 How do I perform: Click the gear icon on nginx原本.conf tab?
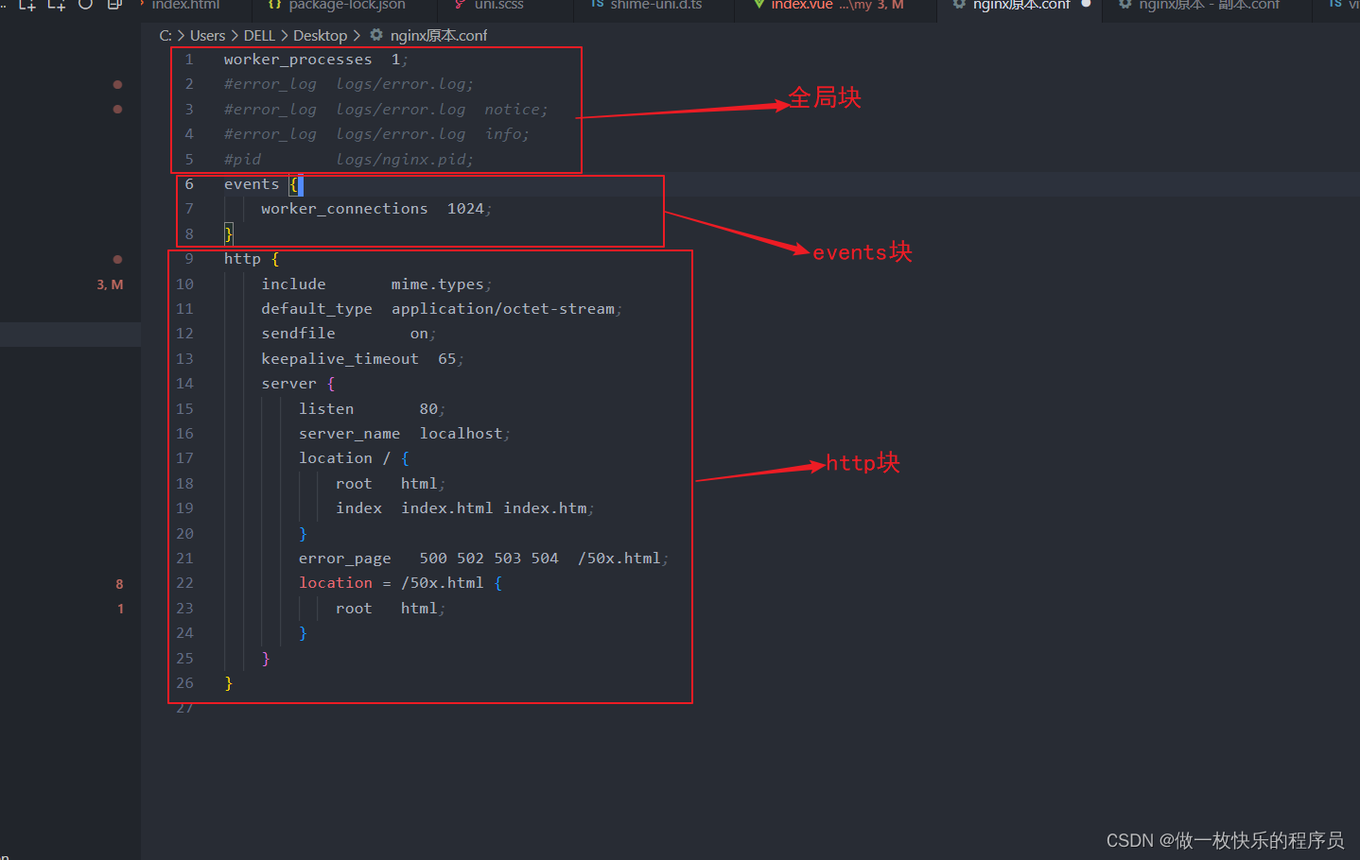[x=959, y=4]
